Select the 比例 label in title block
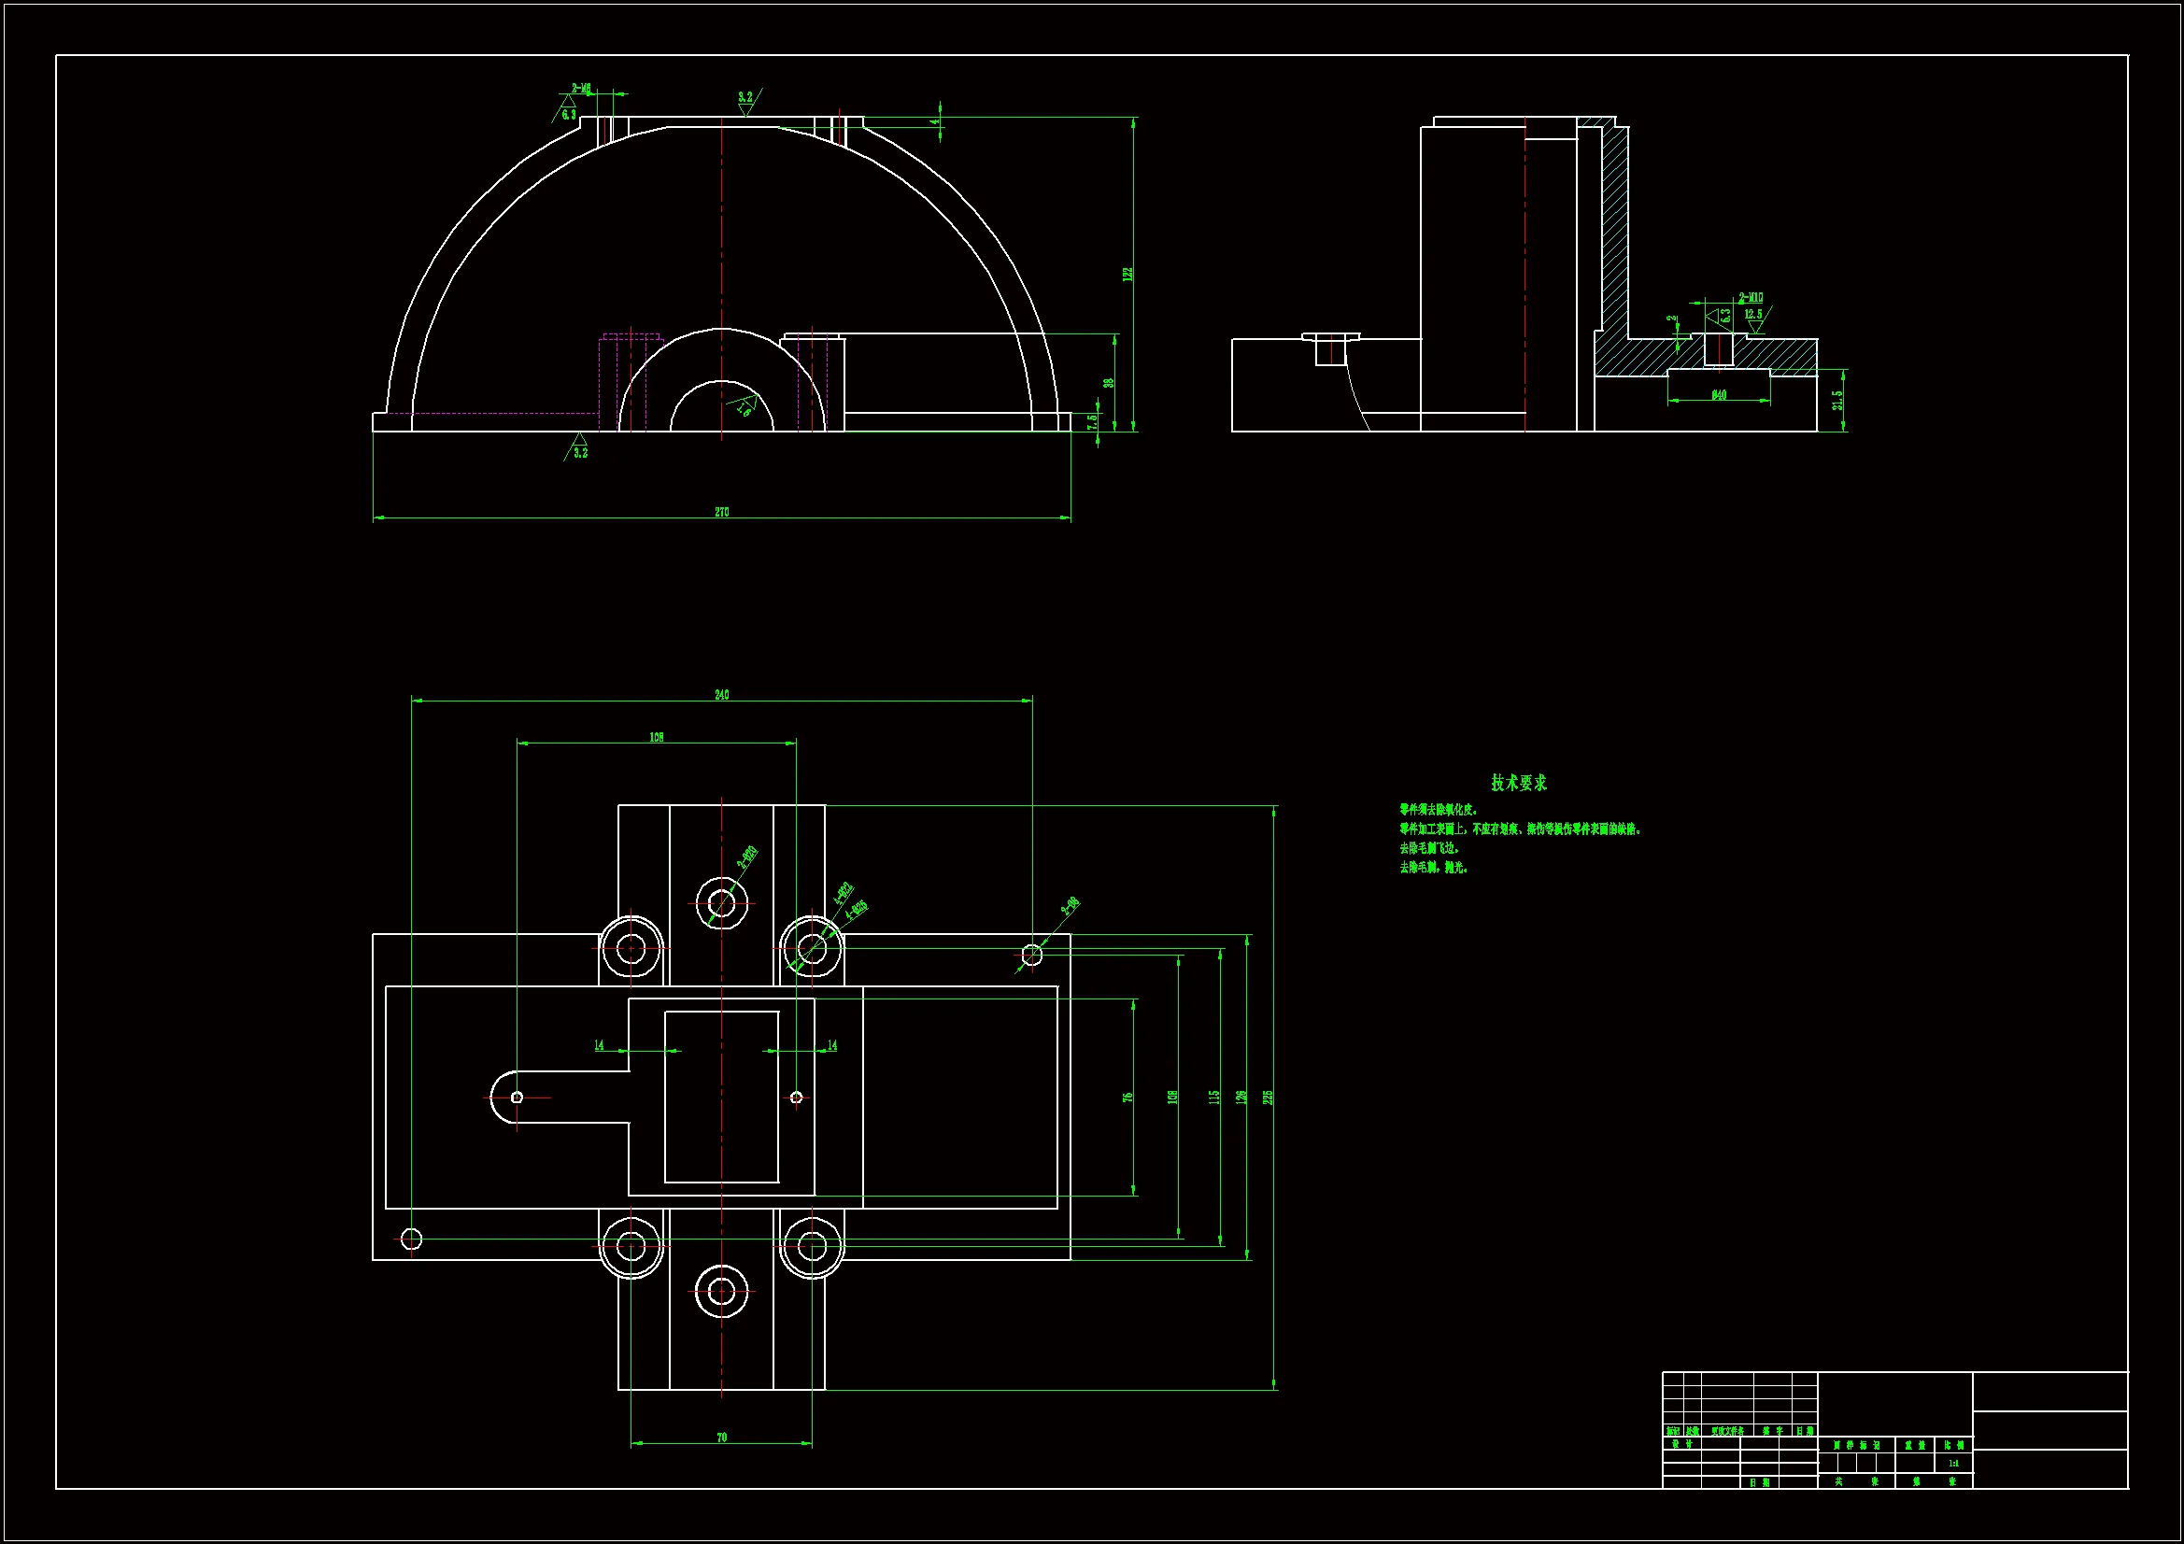 1953,1445
